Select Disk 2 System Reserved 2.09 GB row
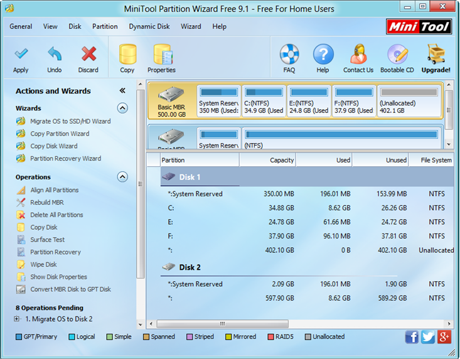The image size is (460, 359). point(307,284)
